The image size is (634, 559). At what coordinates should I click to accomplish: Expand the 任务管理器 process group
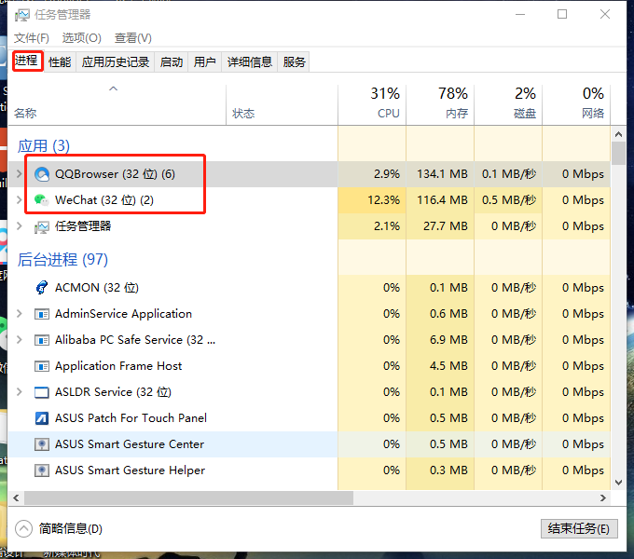click(19, 226)
